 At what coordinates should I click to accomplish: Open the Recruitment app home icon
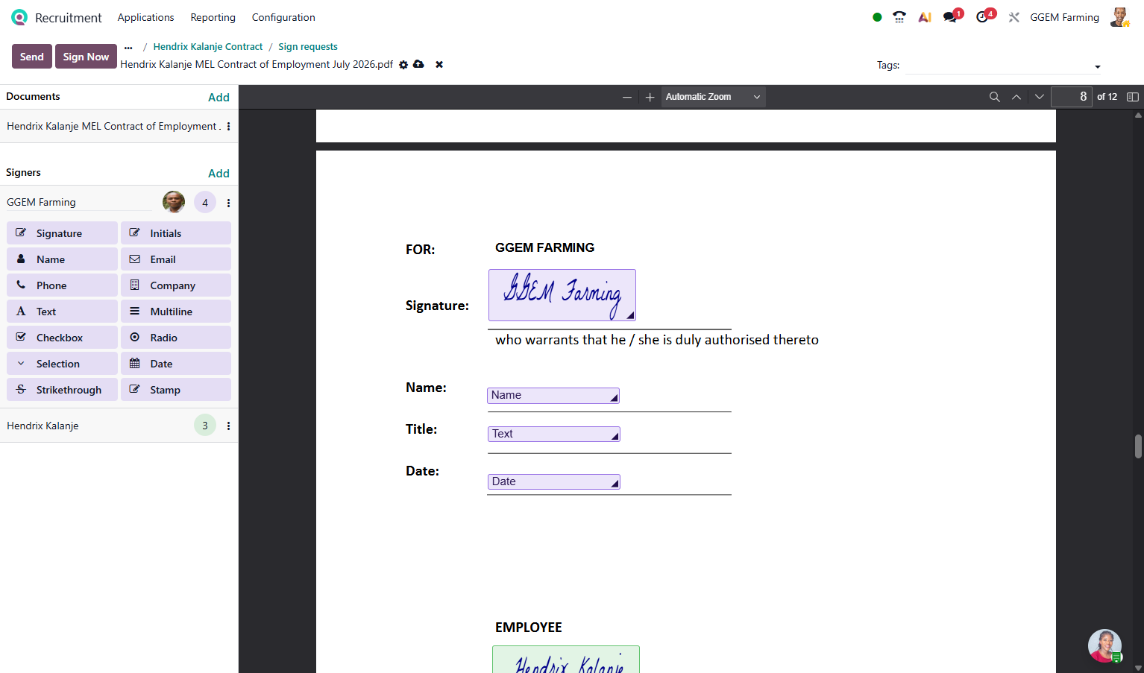[x=19, y=17]
